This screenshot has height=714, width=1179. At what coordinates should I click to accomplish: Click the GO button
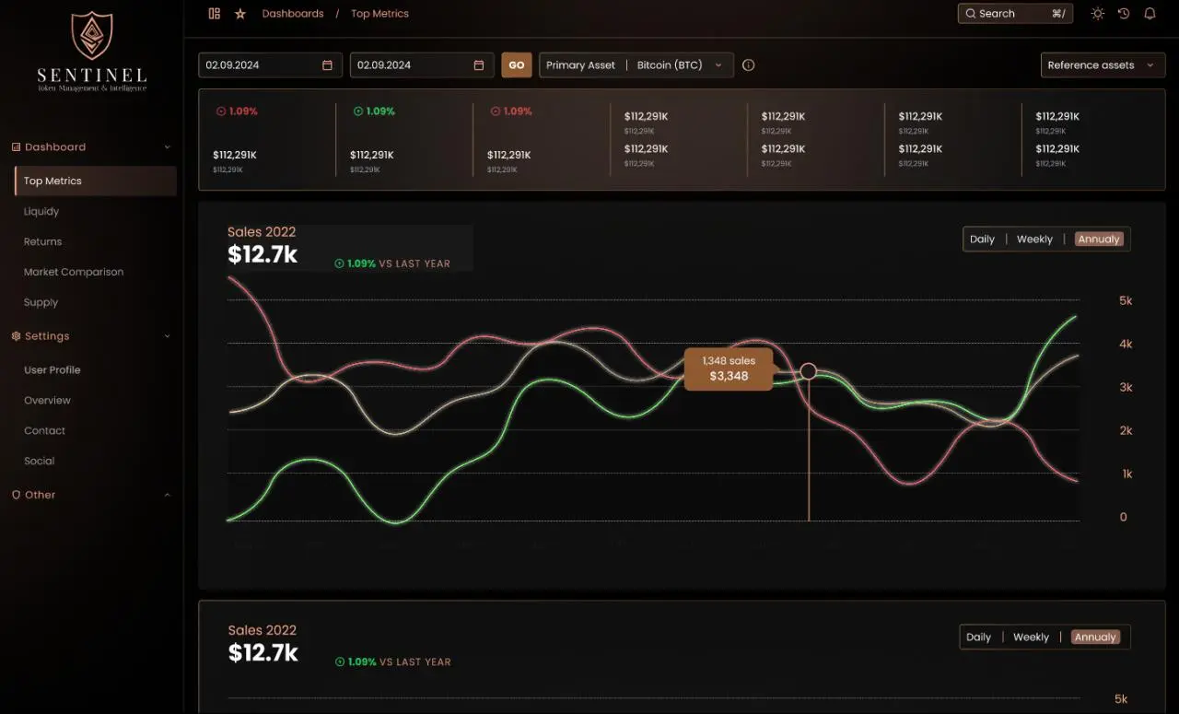pos(517,65)
